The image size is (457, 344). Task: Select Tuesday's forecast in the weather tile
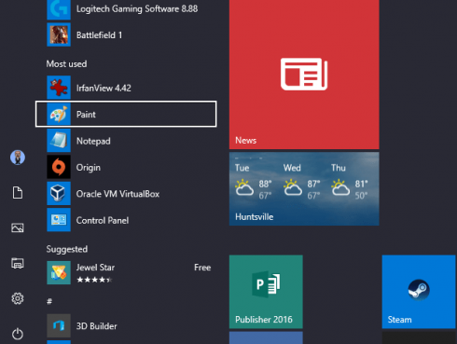coord(254,182)
